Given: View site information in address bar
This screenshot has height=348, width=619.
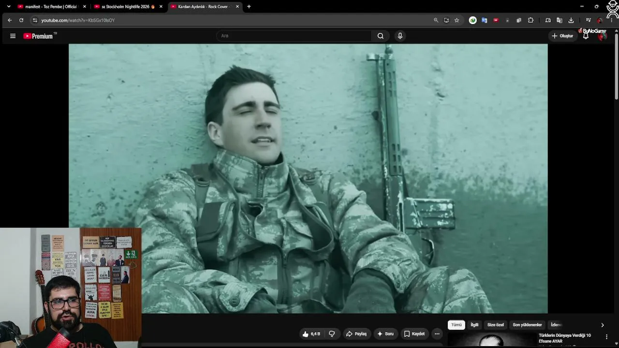Looking at the screenshot, I should 35,20.
